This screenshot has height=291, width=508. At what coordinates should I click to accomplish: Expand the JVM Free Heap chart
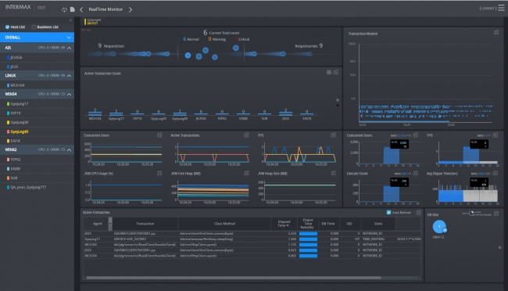[246, 173]
